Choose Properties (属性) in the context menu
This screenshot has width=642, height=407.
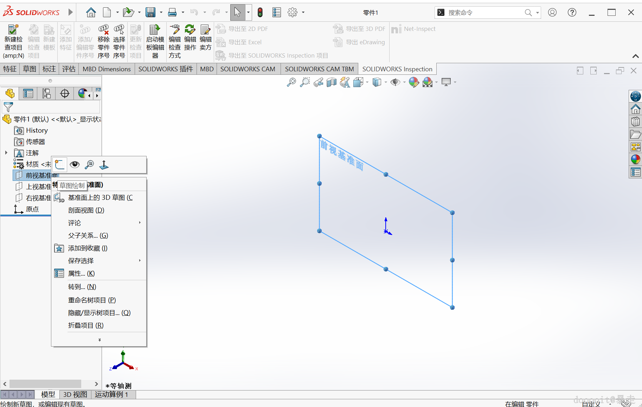point(100,273)
